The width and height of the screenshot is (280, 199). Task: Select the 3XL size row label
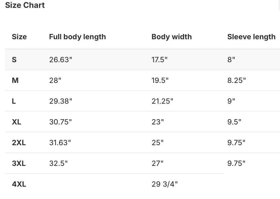tap(19, 163)
